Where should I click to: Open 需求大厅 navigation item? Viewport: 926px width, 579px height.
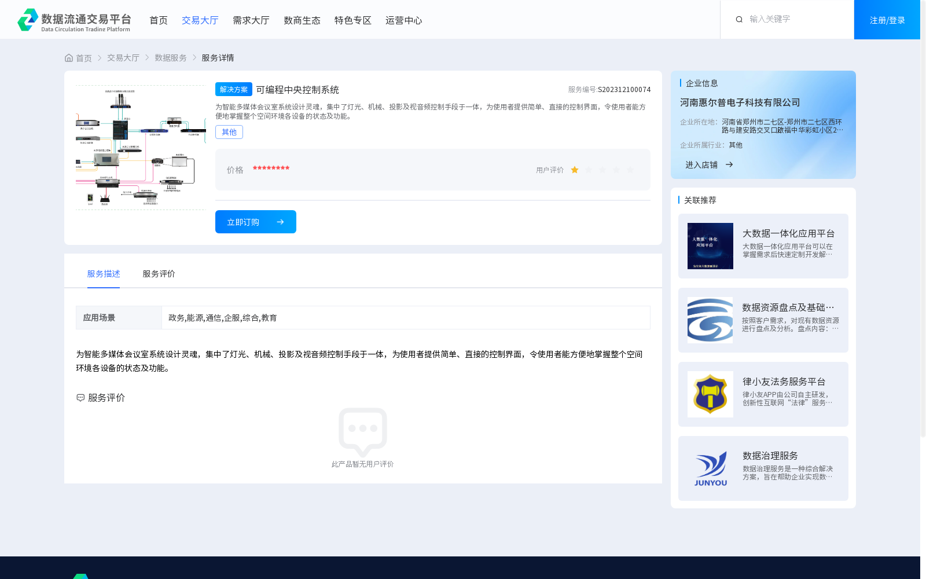click(251, 20)
